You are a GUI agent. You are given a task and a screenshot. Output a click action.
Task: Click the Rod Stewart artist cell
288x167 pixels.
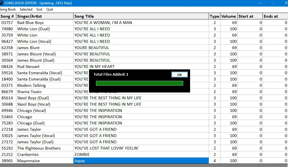click(45, 67)
